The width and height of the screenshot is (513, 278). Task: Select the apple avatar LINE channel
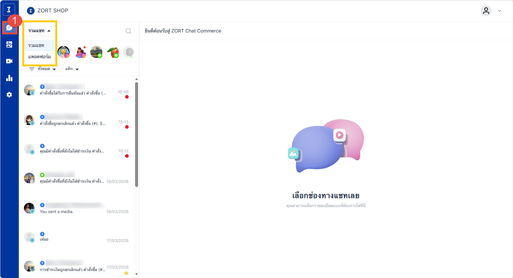pyautogui.click(x=113, y=52)
